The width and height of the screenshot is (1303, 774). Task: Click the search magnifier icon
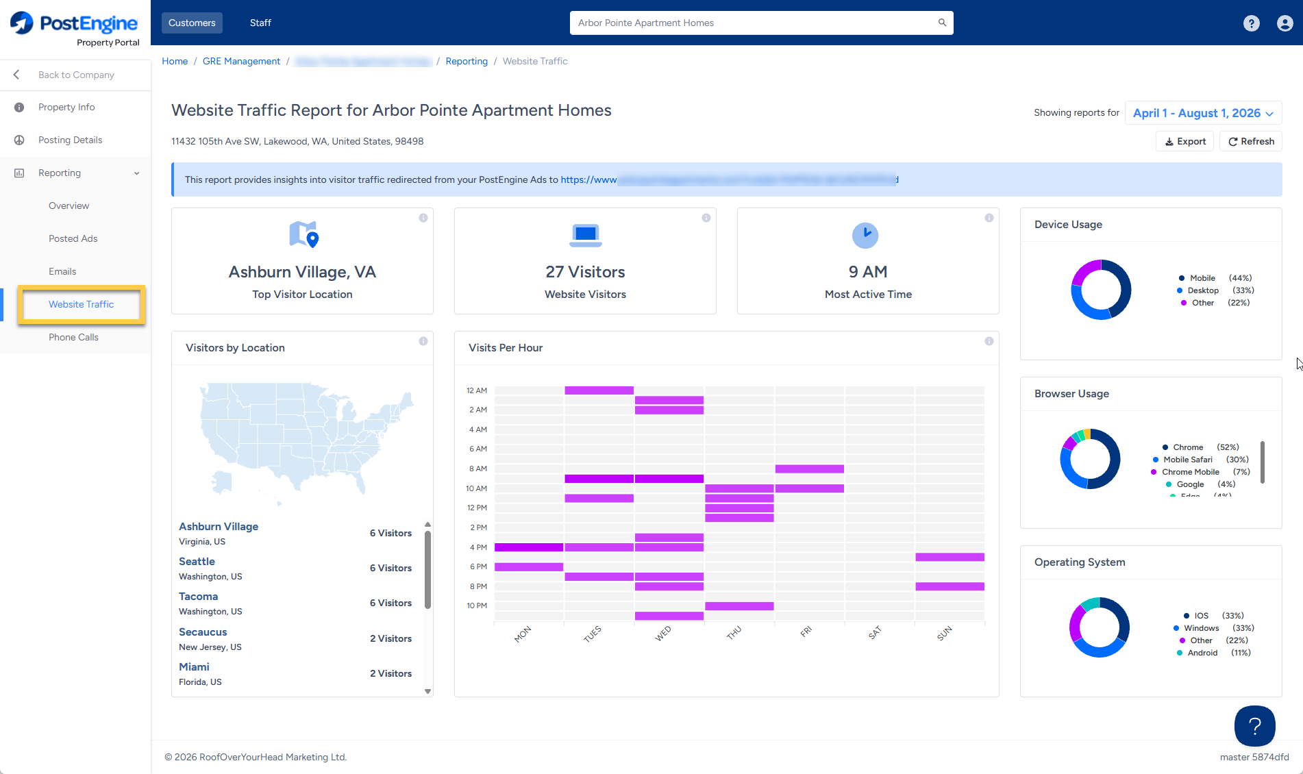point(942,23)
